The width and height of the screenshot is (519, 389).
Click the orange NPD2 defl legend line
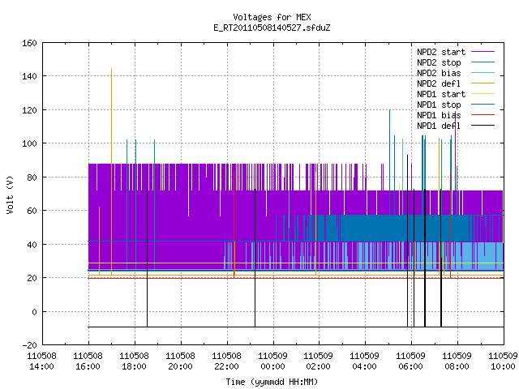pyautogui.click(x=483, y=83)
